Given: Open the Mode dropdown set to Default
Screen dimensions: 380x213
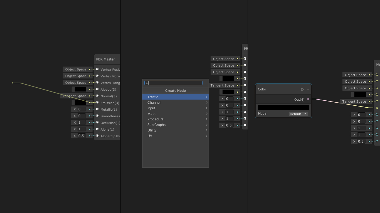Looking at the screenshot, I should tap(298, 114).
